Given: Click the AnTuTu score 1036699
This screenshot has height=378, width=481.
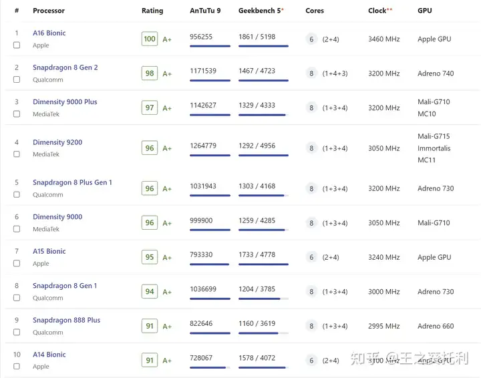Looking at the screenshot, I should coord(203,289).
